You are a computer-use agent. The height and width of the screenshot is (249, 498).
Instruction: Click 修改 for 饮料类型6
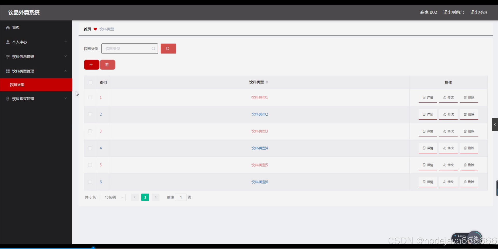(x=448, y=182)
